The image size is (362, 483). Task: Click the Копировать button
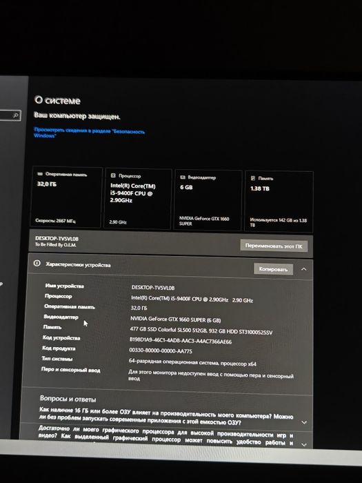point(273,269)
